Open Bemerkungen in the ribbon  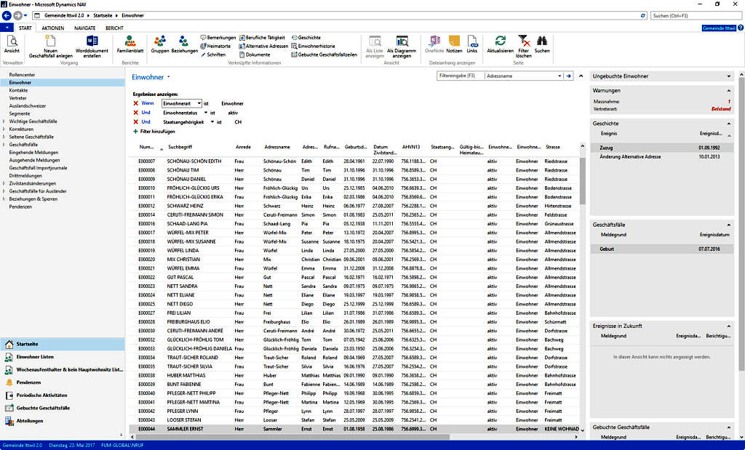pyautogui.click(x=218, y=38)
